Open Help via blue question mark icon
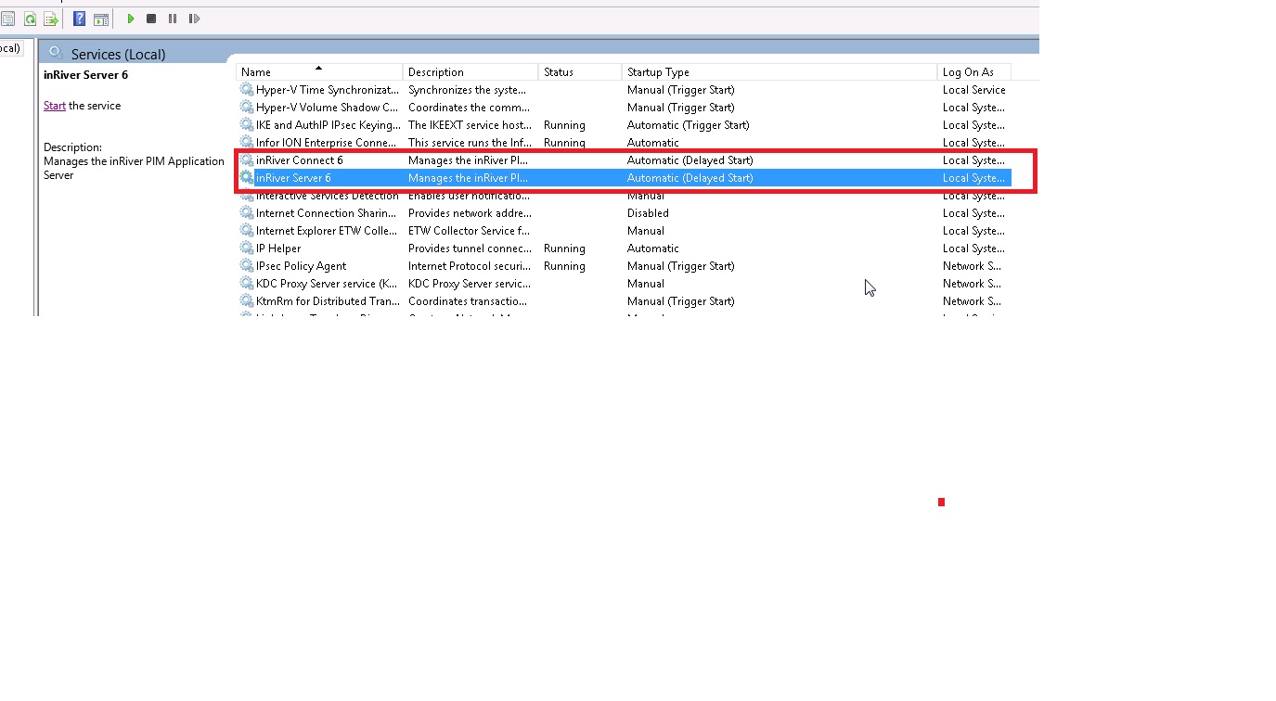Screen dimensions: 1276x701 pos(79,19)
